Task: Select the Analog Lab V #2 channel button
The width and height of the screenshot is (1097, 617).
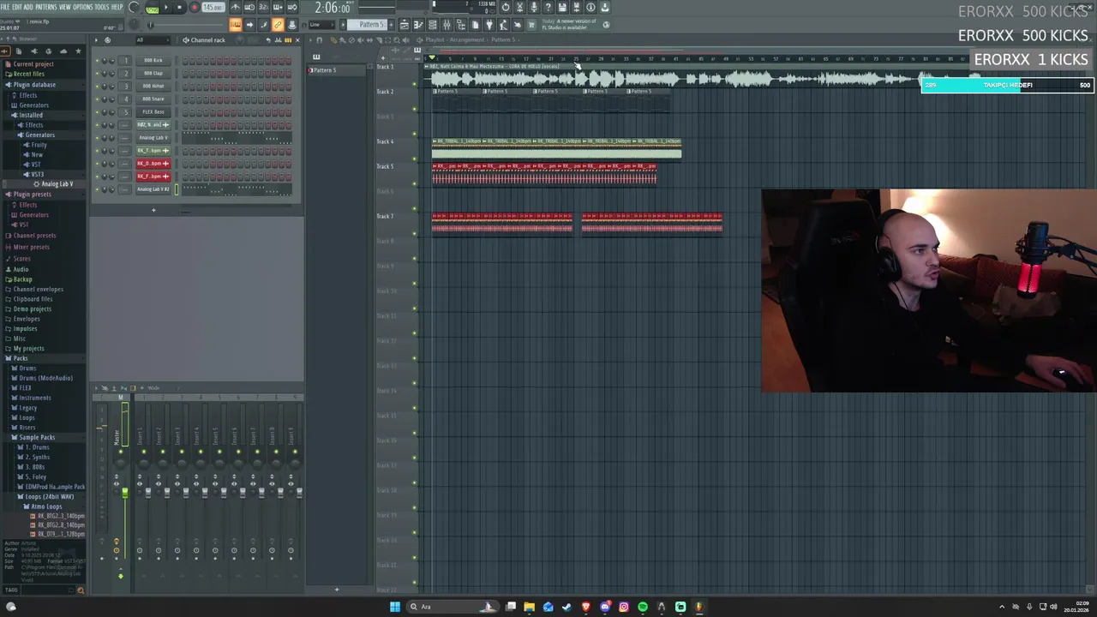Action: pyautogui.click(x=153, y=189)
